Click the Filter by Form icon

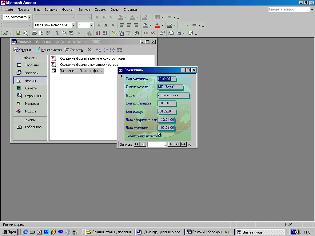tap(121, 33)
